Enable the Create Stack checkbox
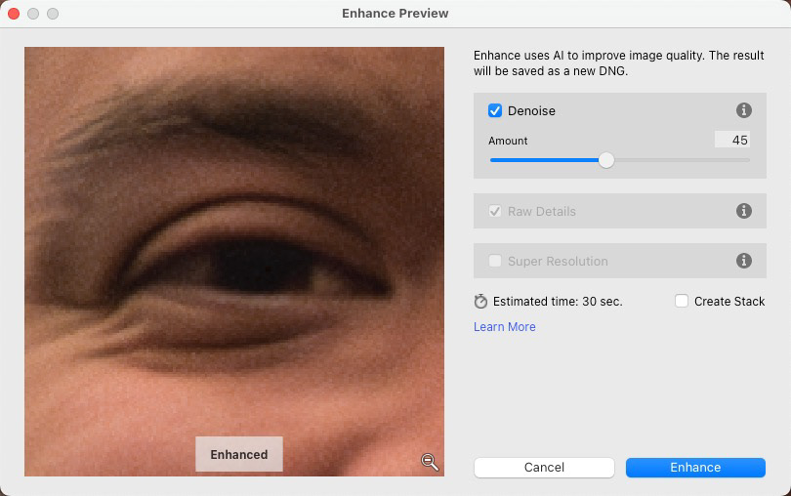This screenshot has height=496, width=791. [682, 302]
